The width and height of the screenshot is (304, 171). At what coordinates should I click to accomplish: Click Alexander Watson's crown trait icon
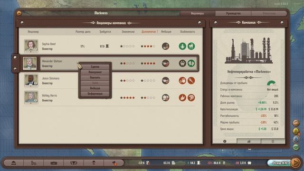click(182, 63)
